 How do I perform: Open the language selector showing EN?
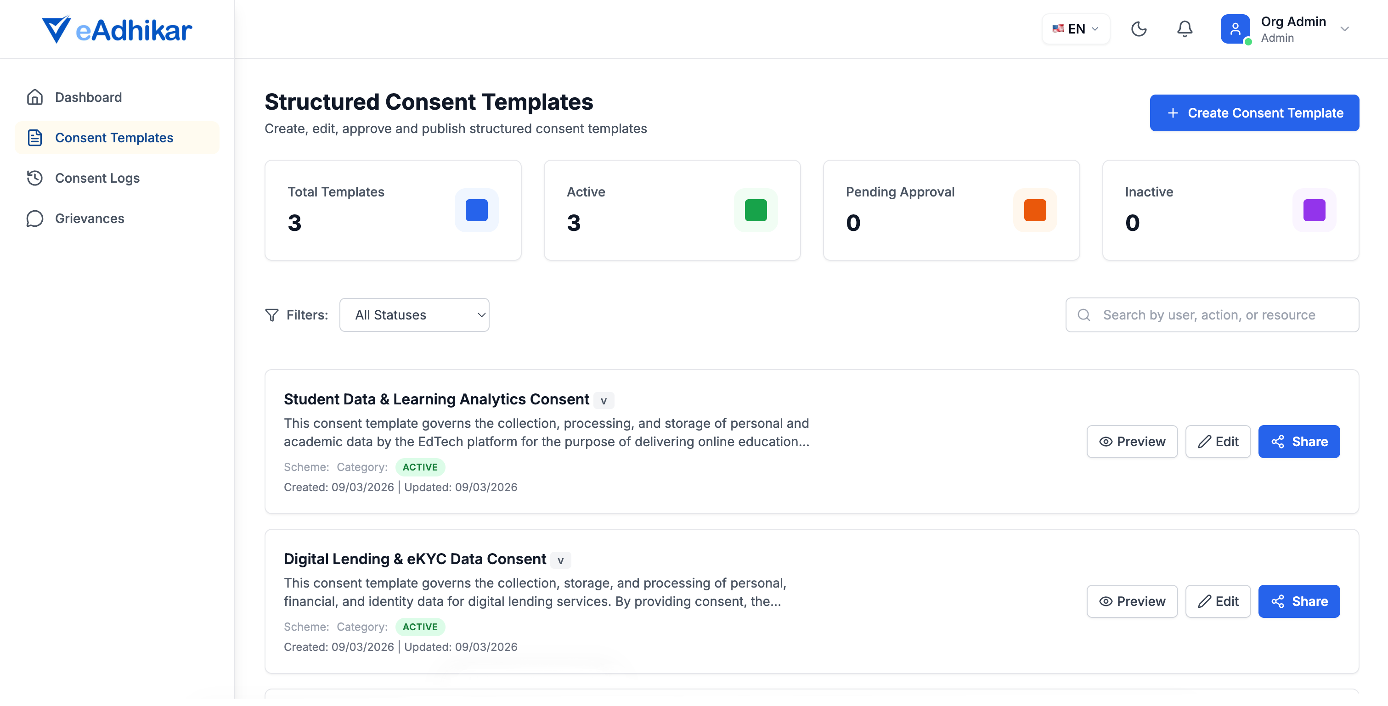pos(1075,29)
